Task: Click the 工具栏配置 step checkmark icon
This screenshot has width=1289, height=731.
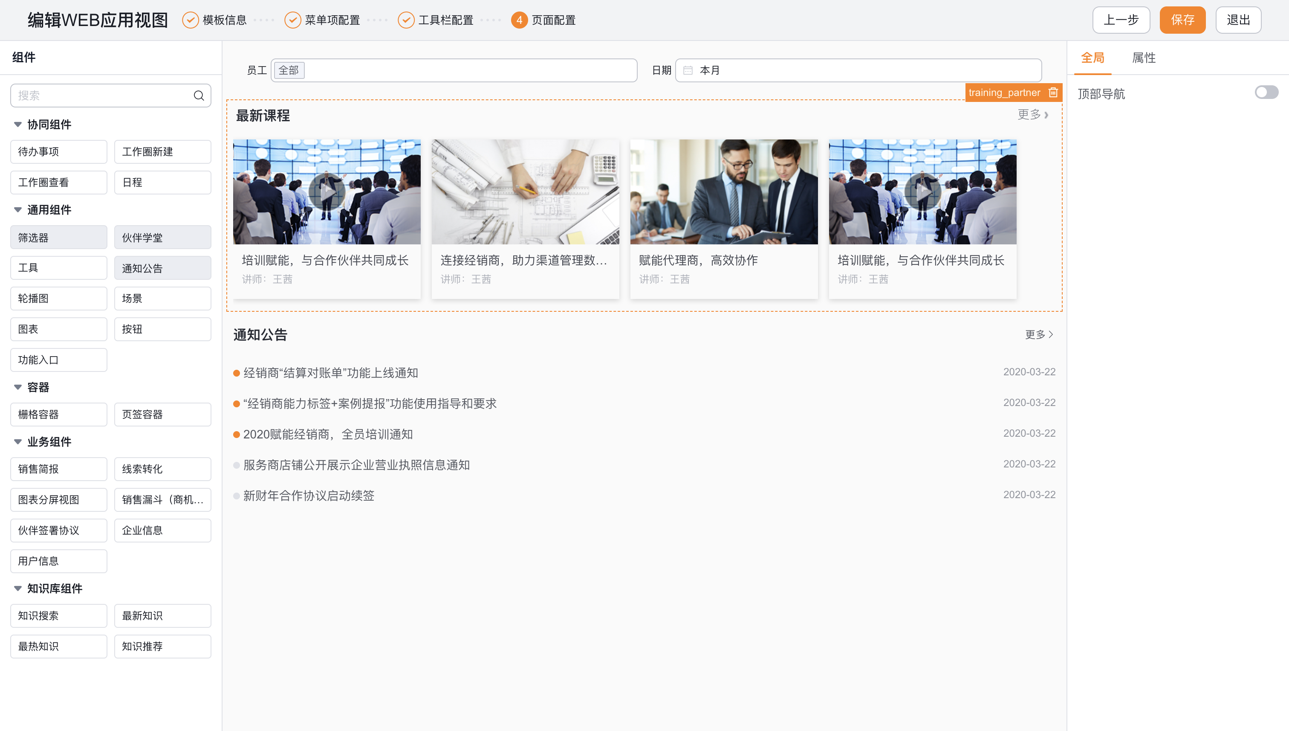Action: 406,20
